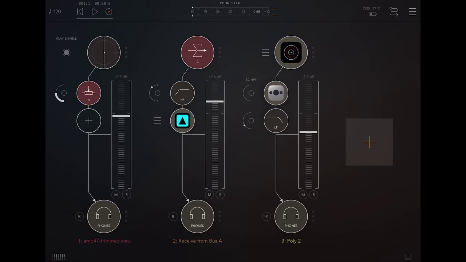
Task: Click the channel 2 volume fader handle
Action: pos(215,102)
